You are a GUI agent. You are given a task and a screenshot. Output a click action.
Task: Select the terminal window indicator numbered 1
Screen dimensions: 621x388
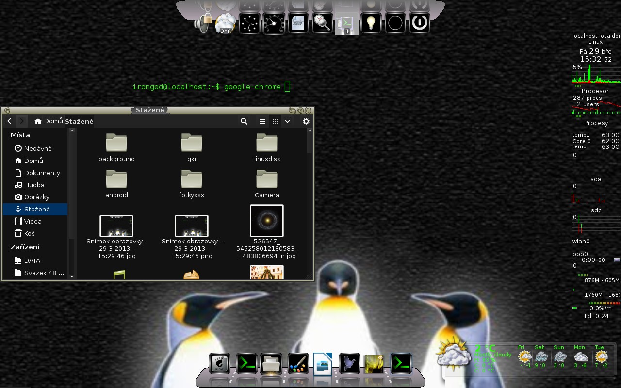[x=347, y=23]
